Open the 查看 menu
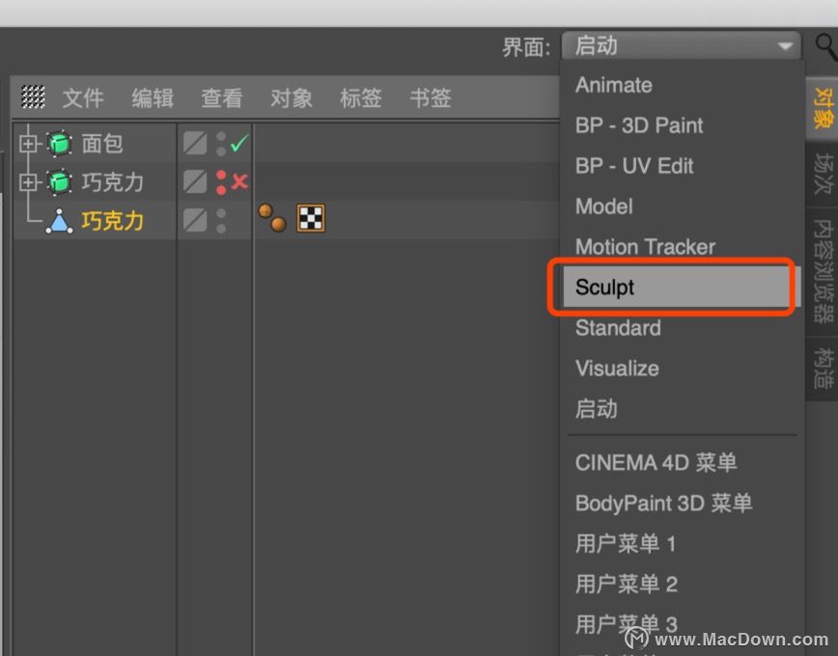Screen dimensions: 838x656 click(x=222, y=98)
